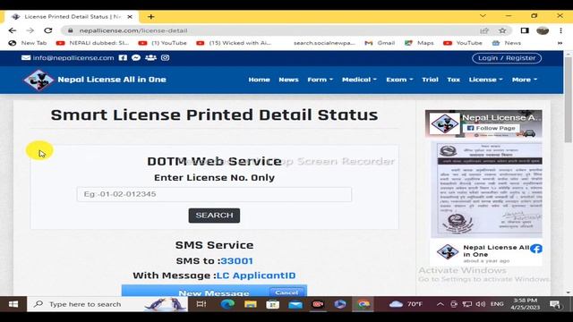The height and width of the screenshot is (322, 573).
Task: Click the Chrome icon on the taskbar
Action: coord(363,304)
